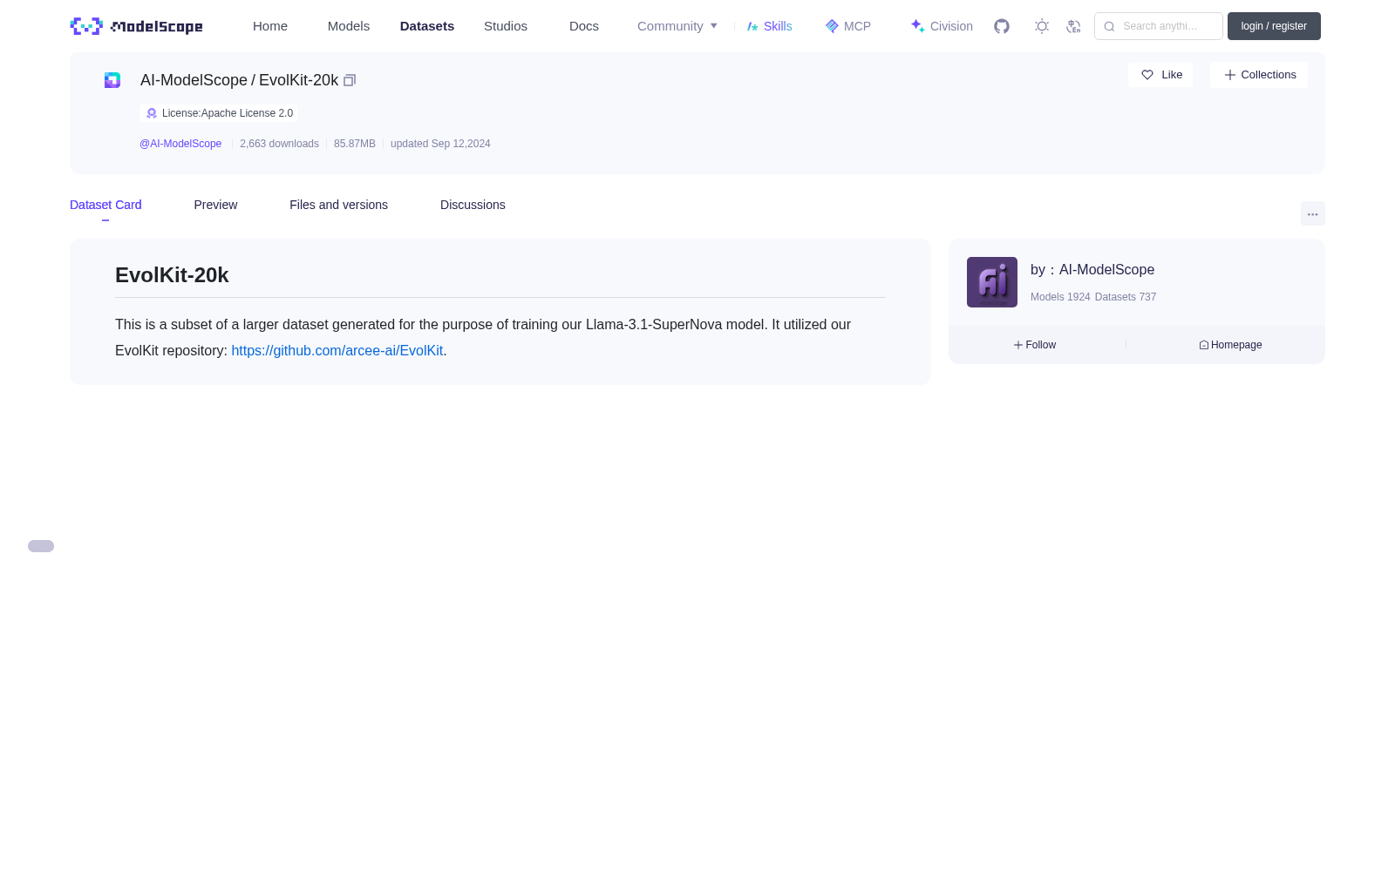Switch to the Files and versions tab

coord(338,205)
